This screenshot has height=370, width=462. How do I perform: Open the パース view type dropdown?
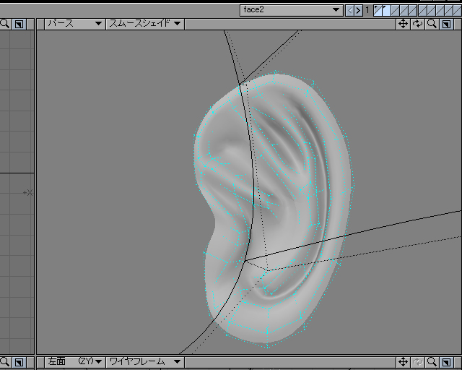tap(74, 24)
